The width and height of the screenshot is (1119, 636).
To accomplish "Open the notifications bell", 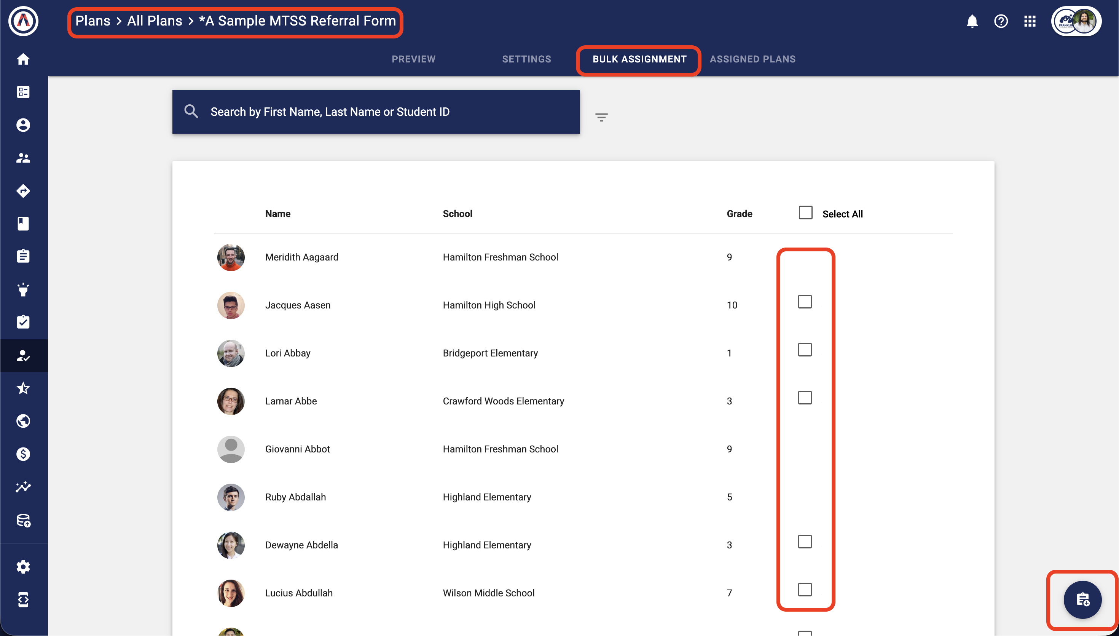I will pos(972,21).
